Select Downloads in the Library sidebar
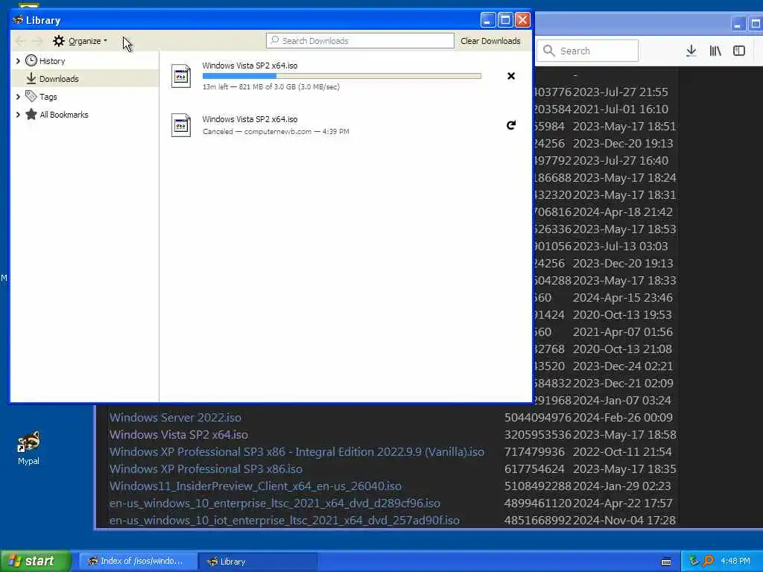763x572 pixels. pos(59,79)
